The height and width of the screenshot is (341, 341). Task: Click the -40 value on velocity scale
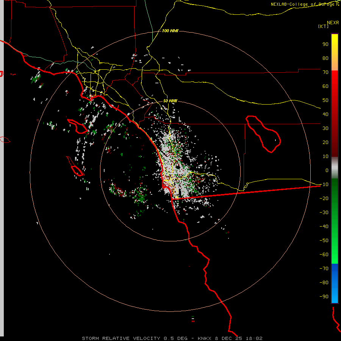324,227
